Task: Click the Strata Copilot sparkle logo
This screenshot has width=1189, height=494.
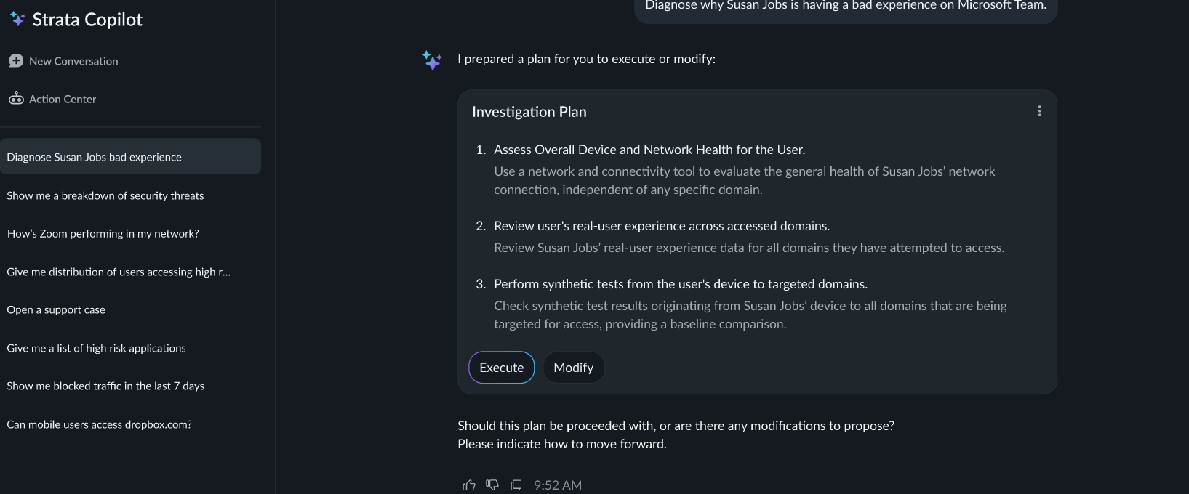Action: 17,20
